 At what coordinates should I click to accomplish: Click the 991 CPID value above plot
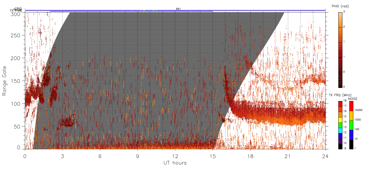[178, 9]
